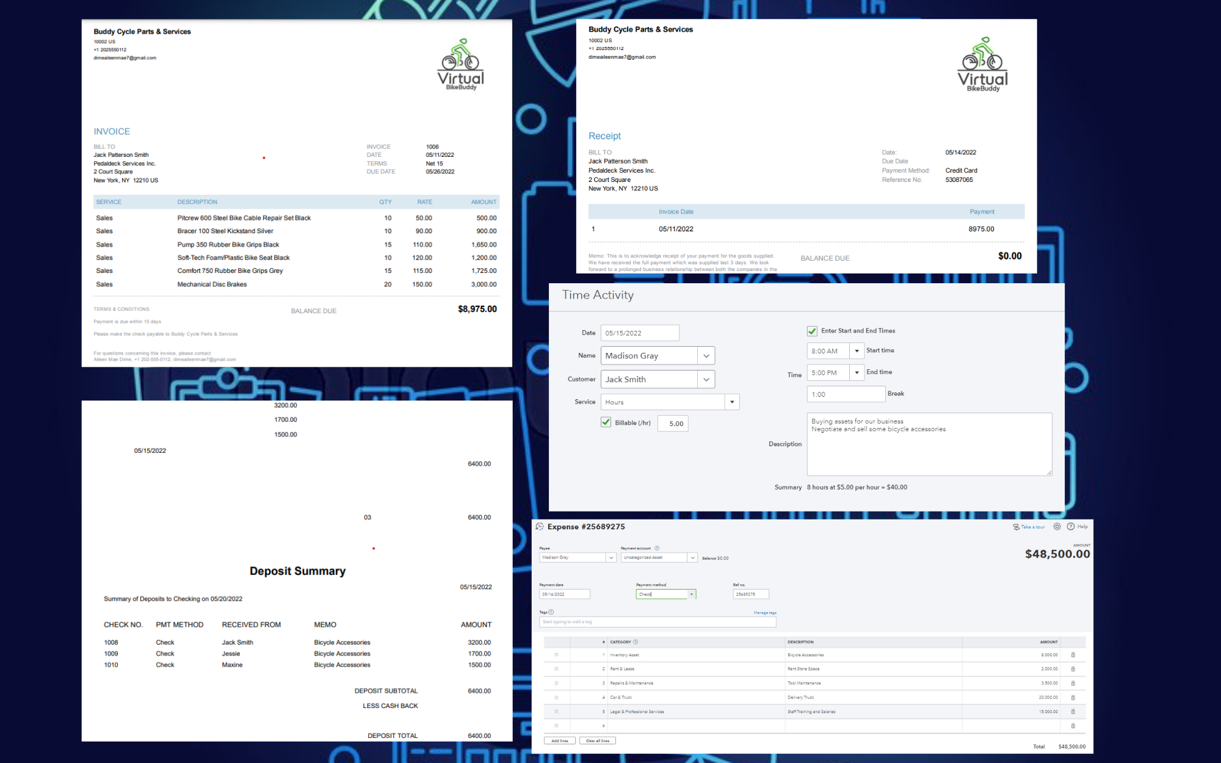Click the Clear all lines button

[x=598, y=740]
